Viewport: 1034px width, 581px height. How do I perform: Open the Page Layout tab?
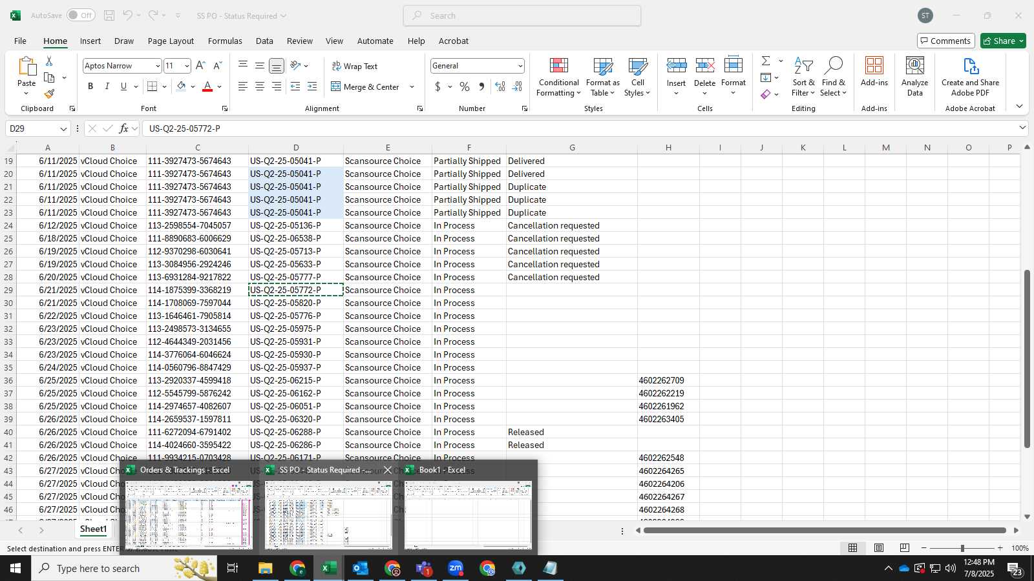click(x=171, y=41)
